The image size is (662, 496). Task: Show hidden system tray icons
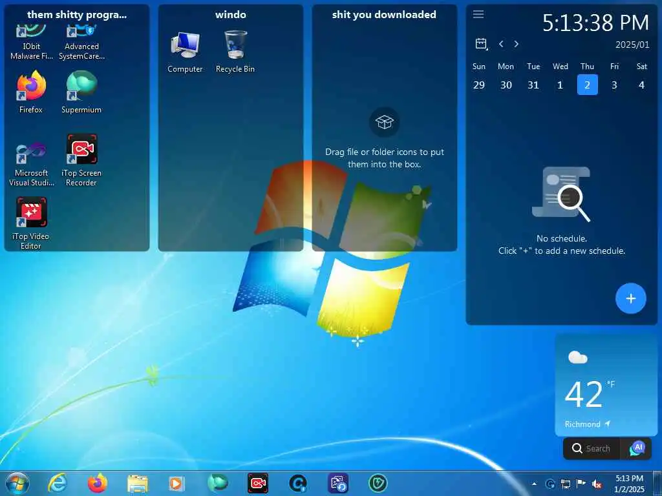pyautogui.click(x=534, y=484)
